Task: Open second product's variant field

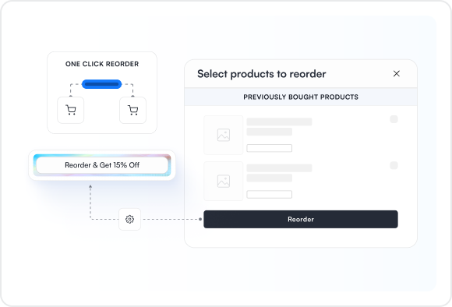Action: click(x=269, y=194)
